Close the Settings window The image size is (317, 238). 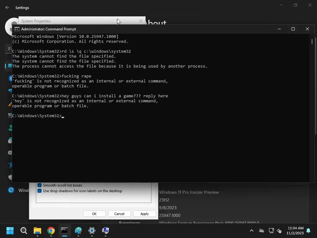point(310,5)
